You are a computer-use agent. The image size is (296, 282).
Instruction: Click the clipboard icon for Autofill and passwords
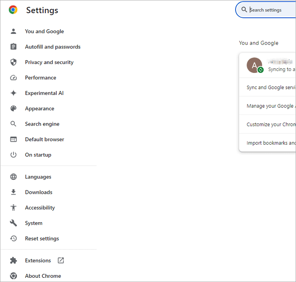pyautogui.click(x=14, y=47)
